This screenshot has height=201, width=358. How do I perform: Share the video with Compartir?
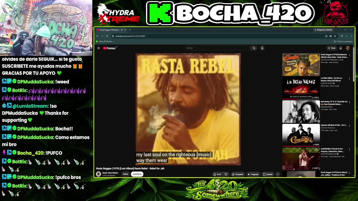[x=237, y=174]
